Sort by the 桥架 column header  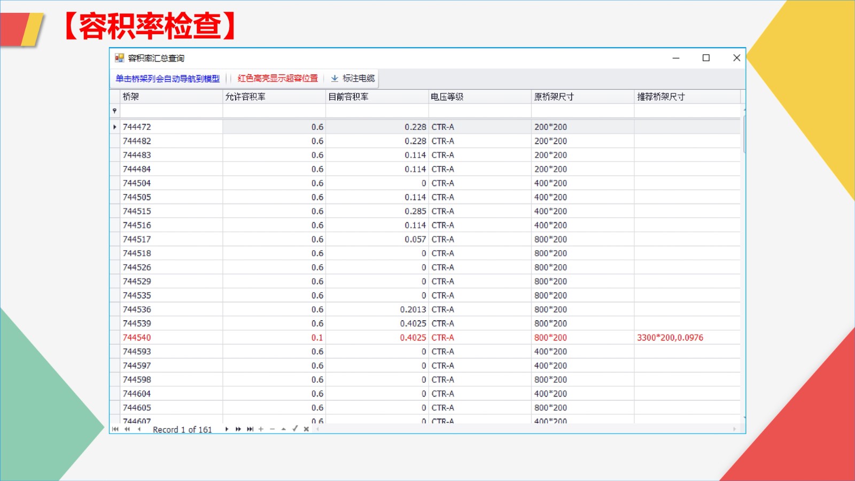click(x=171, y=97)
